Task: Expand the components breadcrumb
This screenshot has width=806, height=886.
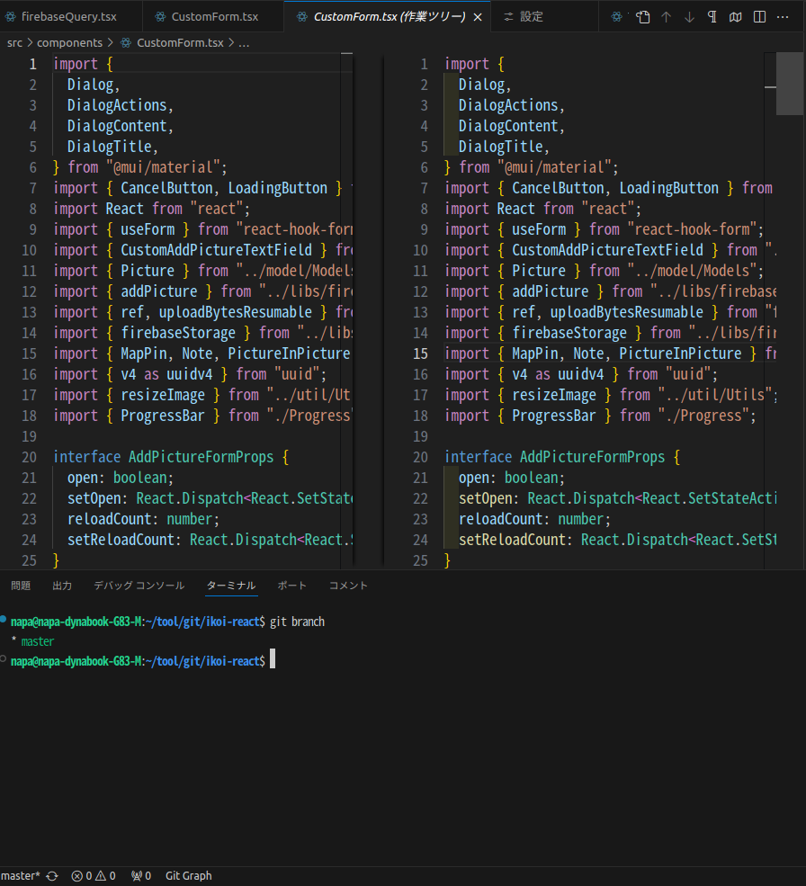Action: (x=69, y=43)
